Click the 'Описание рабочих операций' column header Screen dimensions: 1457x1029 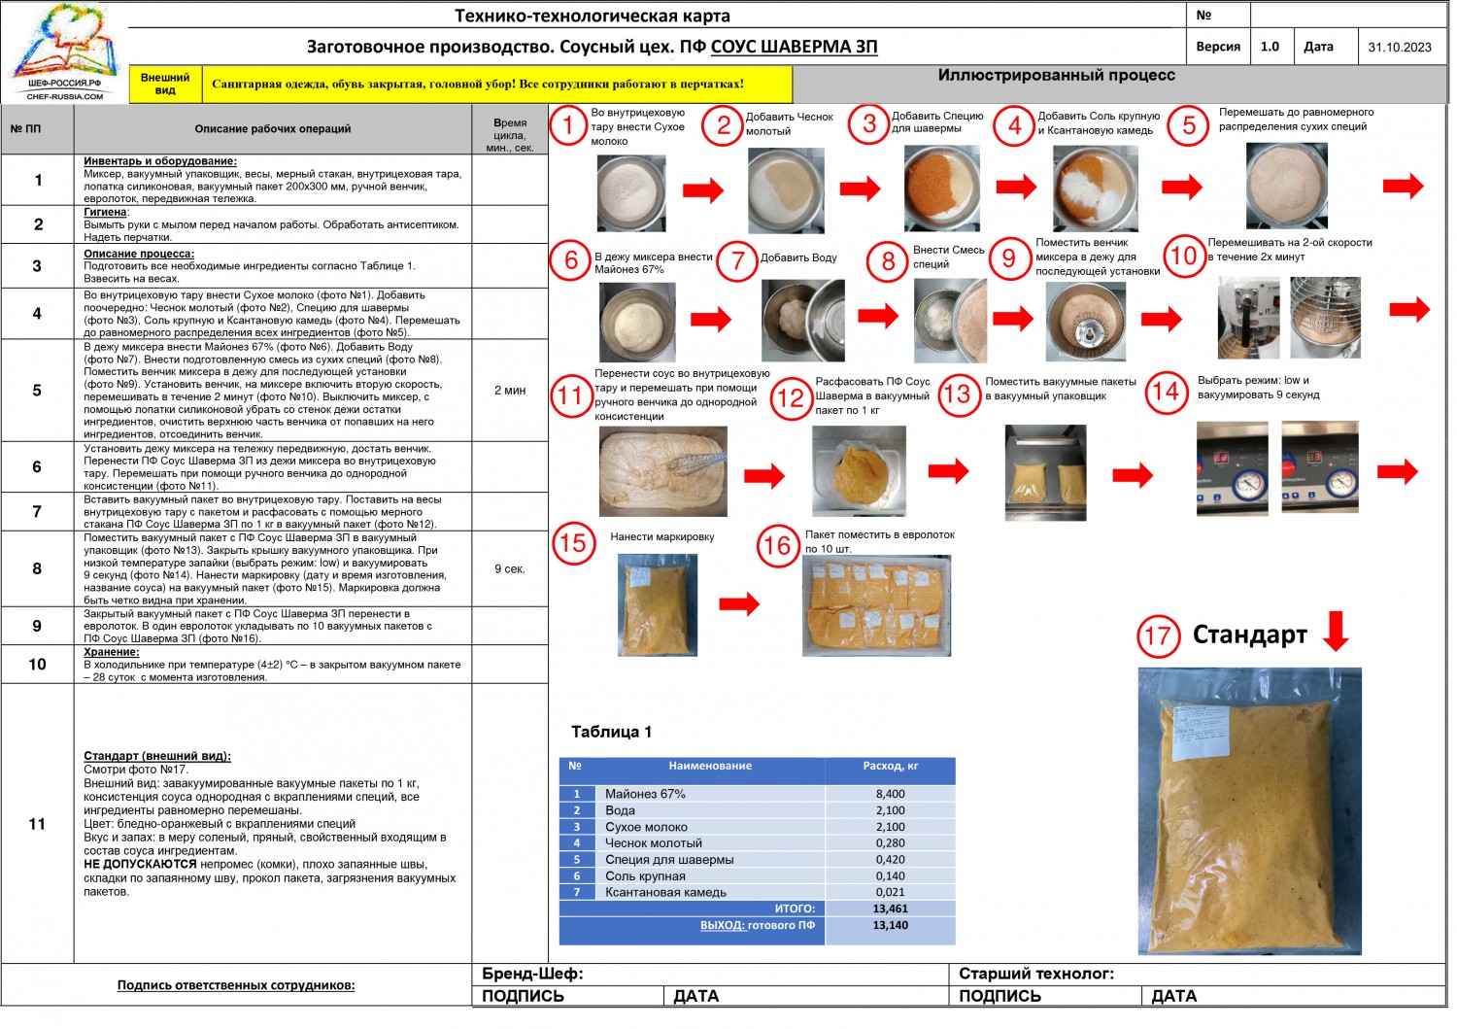point(273,129)
